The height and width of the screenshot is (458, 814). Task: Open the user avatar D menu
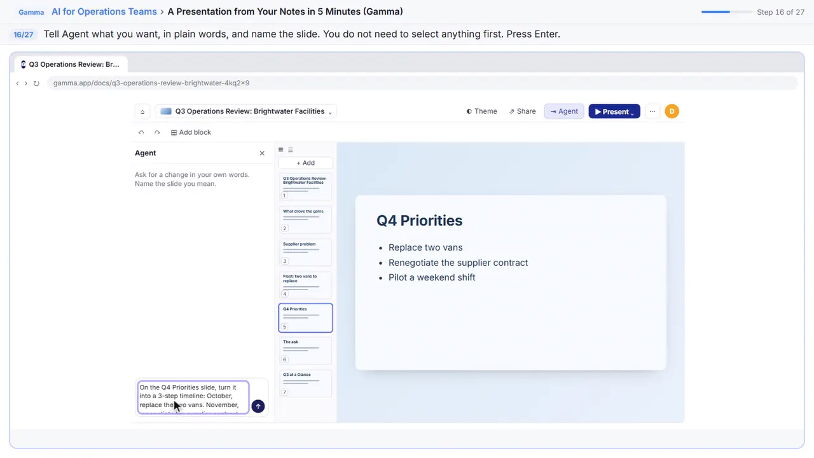[x=672, y=111]
